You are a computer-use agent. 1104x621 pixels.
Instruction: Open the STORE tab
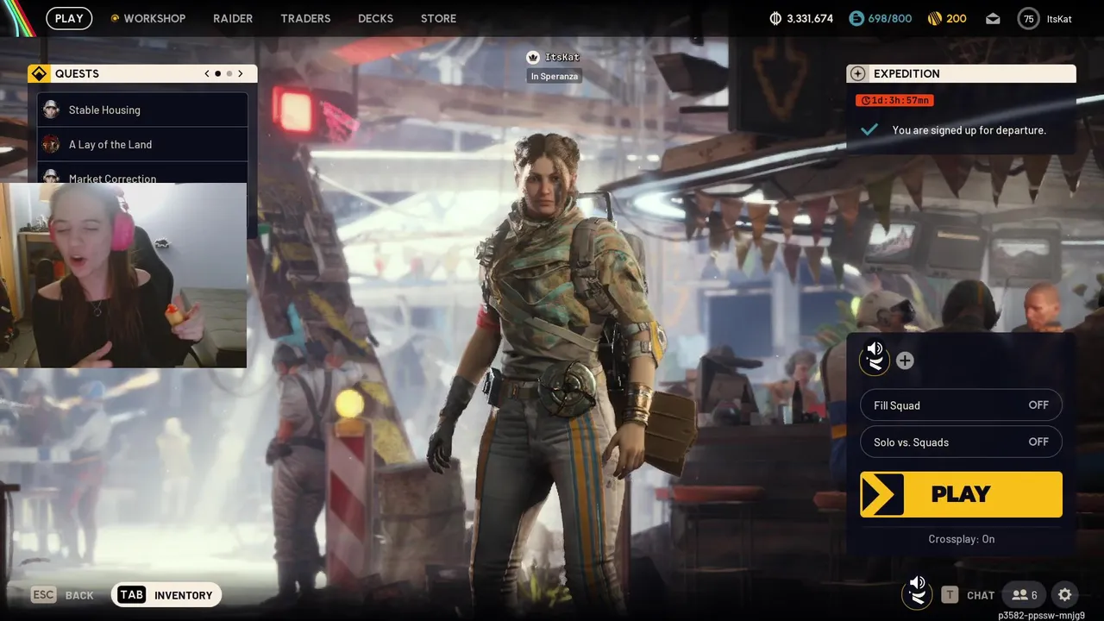(x=438, y=18)
